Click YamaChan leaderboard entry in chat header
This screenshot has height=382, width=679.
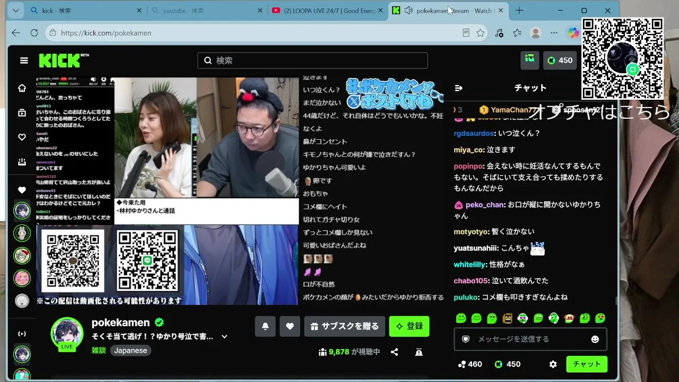pyautogui.click(x=508, y=110)
